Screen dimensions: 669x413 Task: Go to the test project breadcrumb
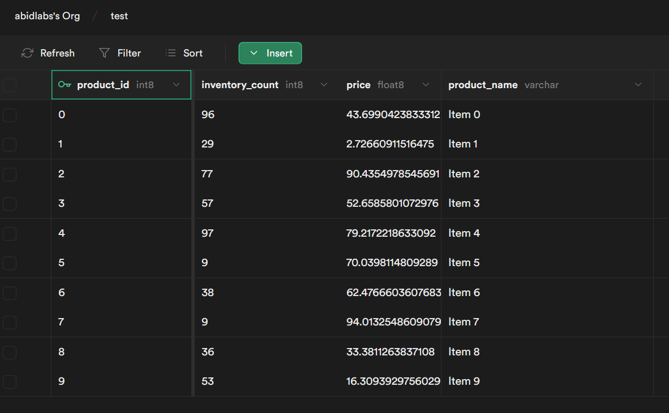pyautogui.click(x=119, y=16)
